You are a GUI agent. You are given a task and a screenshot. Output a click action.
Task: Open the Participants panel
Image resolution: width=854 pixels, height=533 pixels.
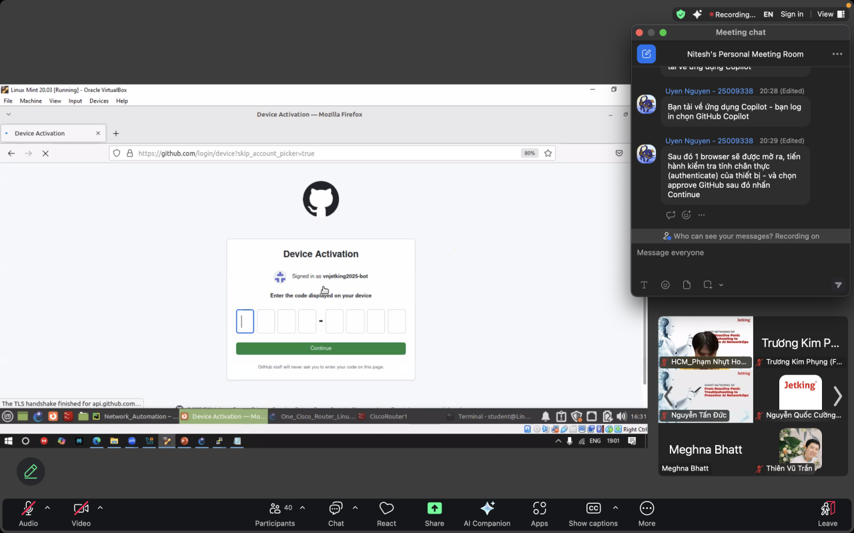[275, 514]
